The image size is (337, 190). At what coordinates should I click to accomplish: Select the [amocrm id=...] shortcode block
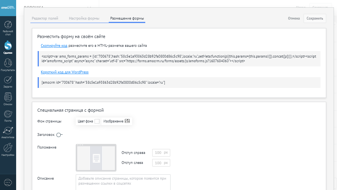[x=179, y=83]
